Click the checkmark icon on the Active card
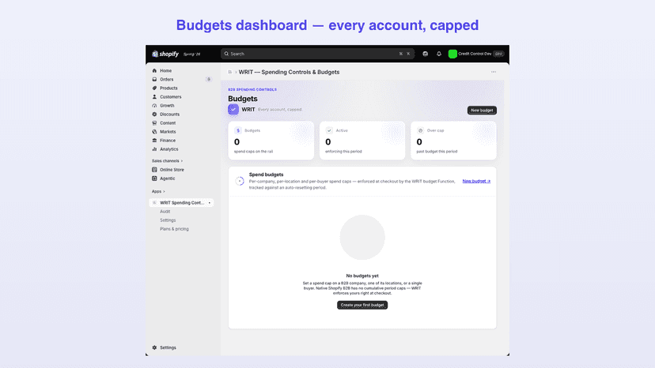The width and height of the screenshot is (655, 368). tap(329, 130)
